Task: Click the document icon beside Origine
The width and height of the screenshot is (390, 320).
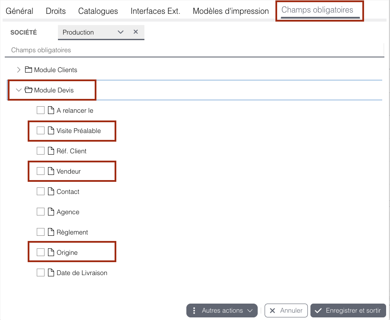Action: pos(51,253)
